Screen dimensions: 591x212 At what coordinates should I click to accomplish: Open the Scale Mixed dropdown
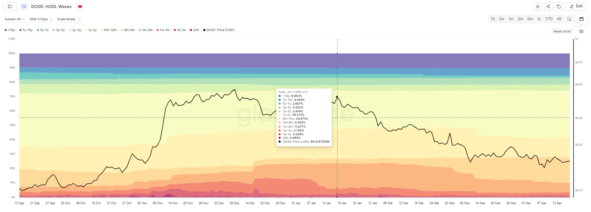[x=69, y=19]
